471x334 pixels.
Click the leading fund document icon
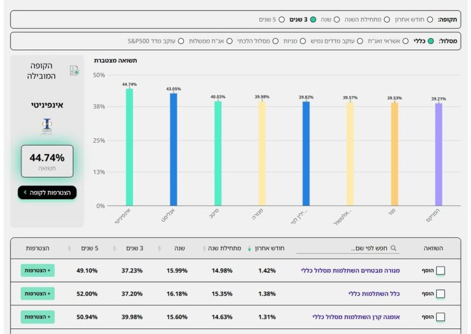[x=74, y=70]
